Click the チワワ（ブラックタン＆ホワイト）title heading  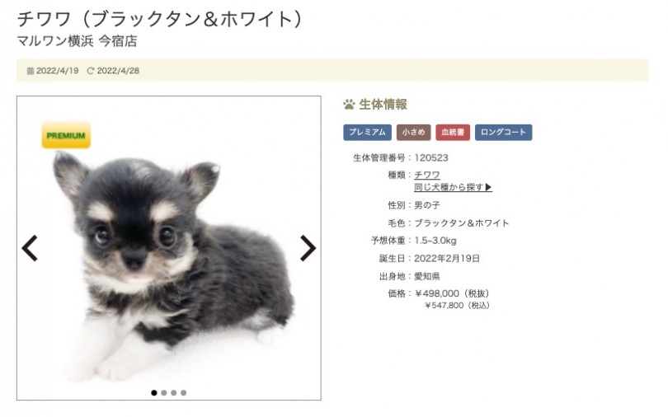[x=160, y=19]
